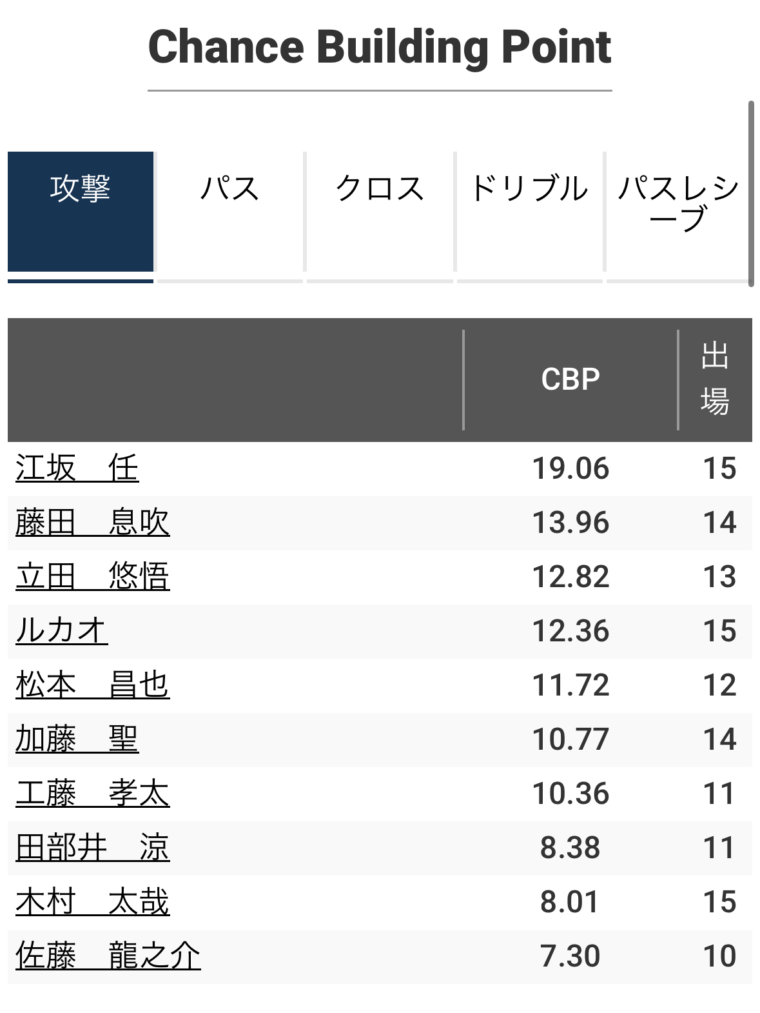Screen dimensions: 760x1013
Task: Open player link 佐藤 龍之介
Action: (108, 956)
